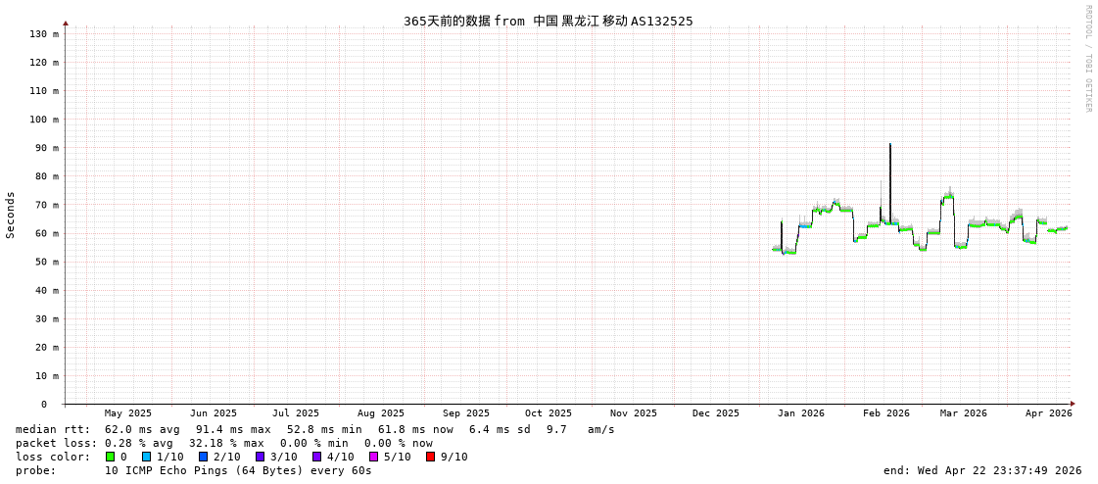Click the graph title mentioning AS132525
1098x484 pixels.
[548, 21]
